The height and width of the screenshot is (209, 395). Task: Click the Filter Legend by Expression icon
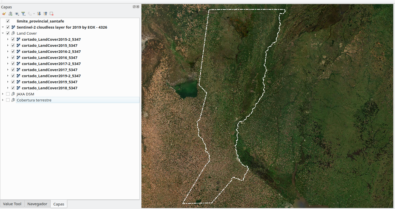(30, 14)
